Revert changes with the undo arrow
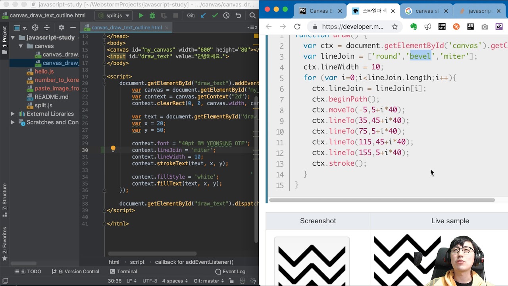This screenshot has height=286, width=508. click(x=238, y=15)
